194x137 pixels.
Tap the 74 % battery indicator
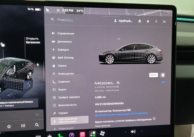34,9
